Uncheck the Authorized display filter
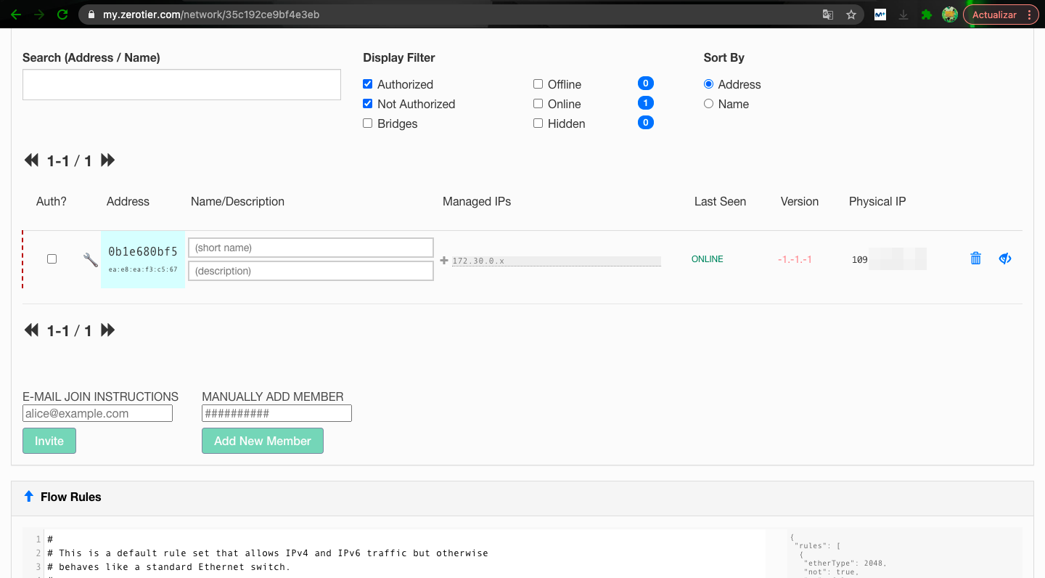 click(x=368, y=84)
